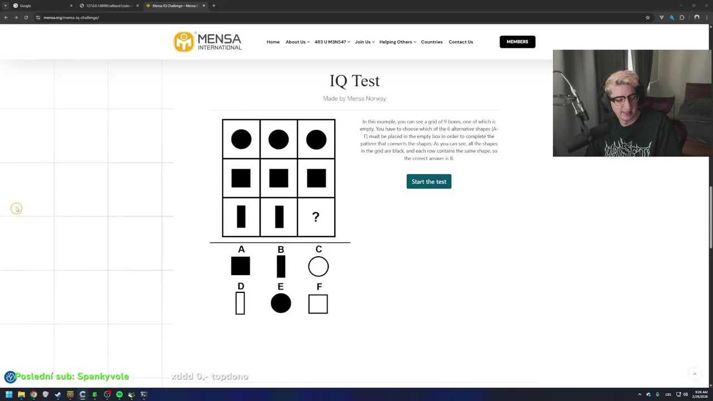Click the Mensa International logo
Viewport: 713px width, 401px height.
207,42
